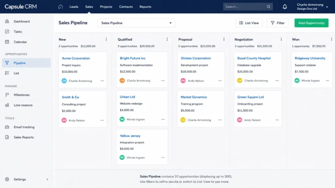Open the Won column options menu
This screenshot has height=188, width=335.
point(331,39)
